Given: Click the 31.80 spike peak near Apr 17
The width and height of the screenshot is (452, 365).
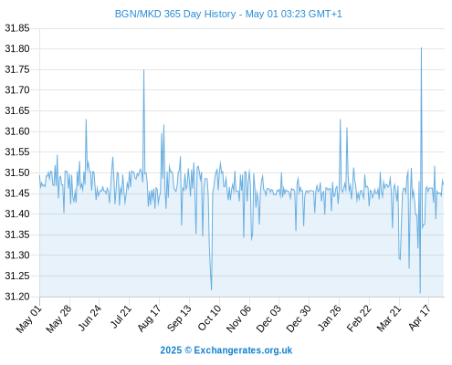Looking at the screenshot, I should click(421, 47).
